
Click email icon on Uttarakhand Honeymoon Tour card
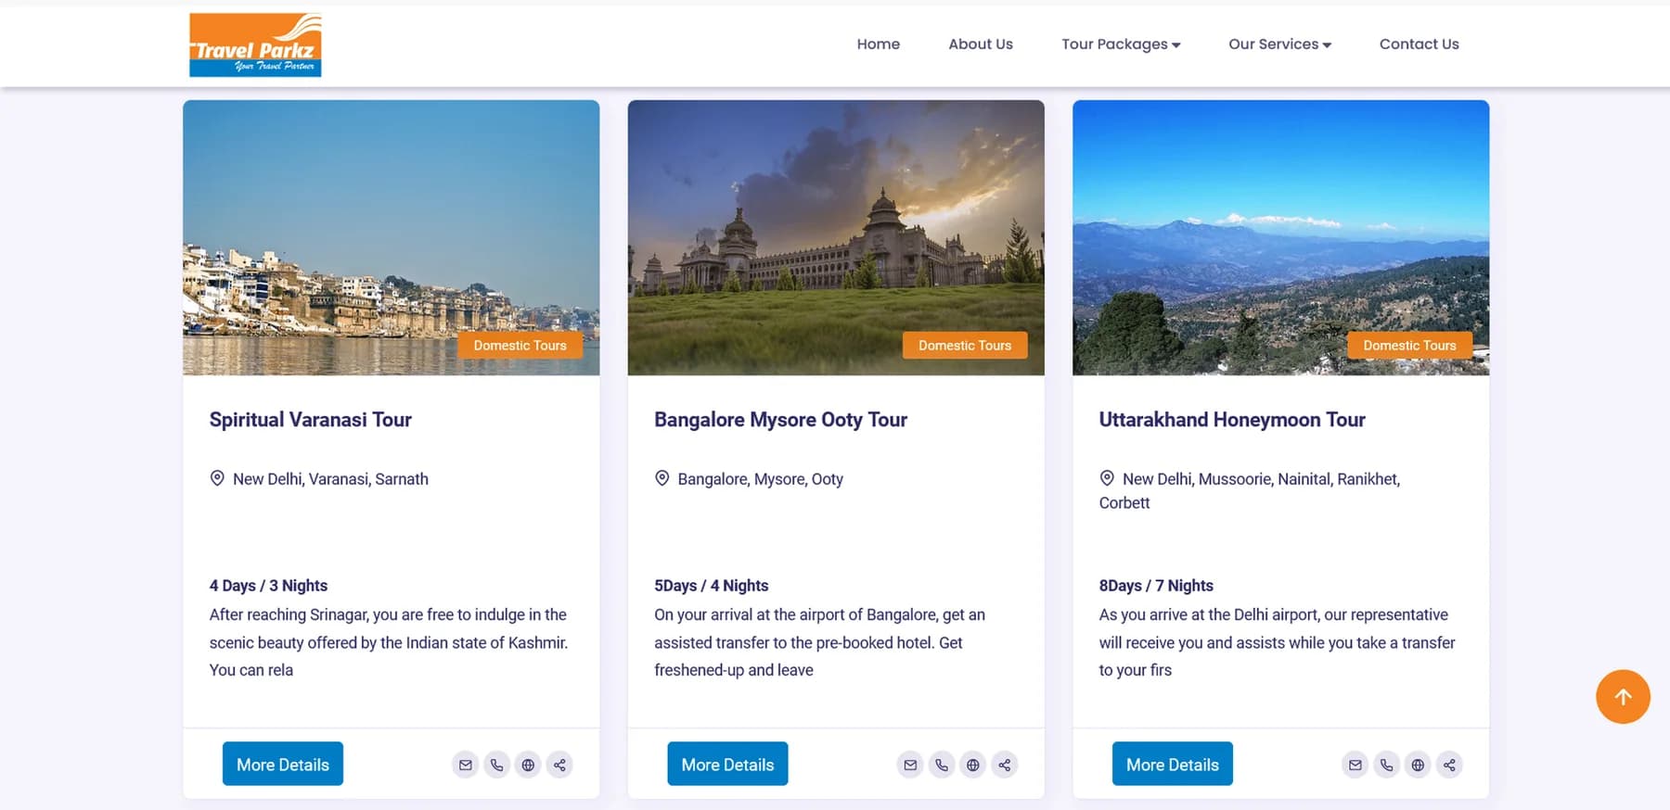tap(1355, 765)
